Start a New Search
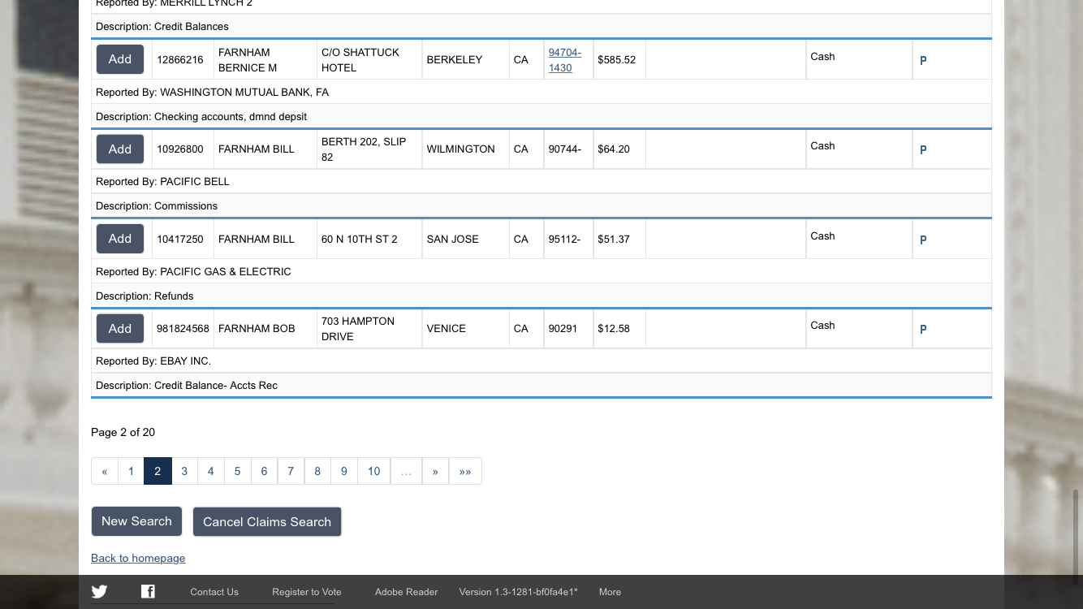The image size is (1083, 609). tap(136, 521)
